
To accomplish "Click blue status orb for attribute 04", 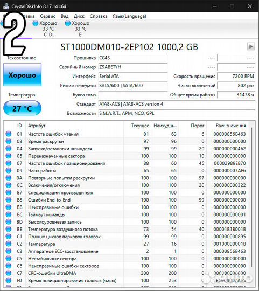I will tap(8, 149).
